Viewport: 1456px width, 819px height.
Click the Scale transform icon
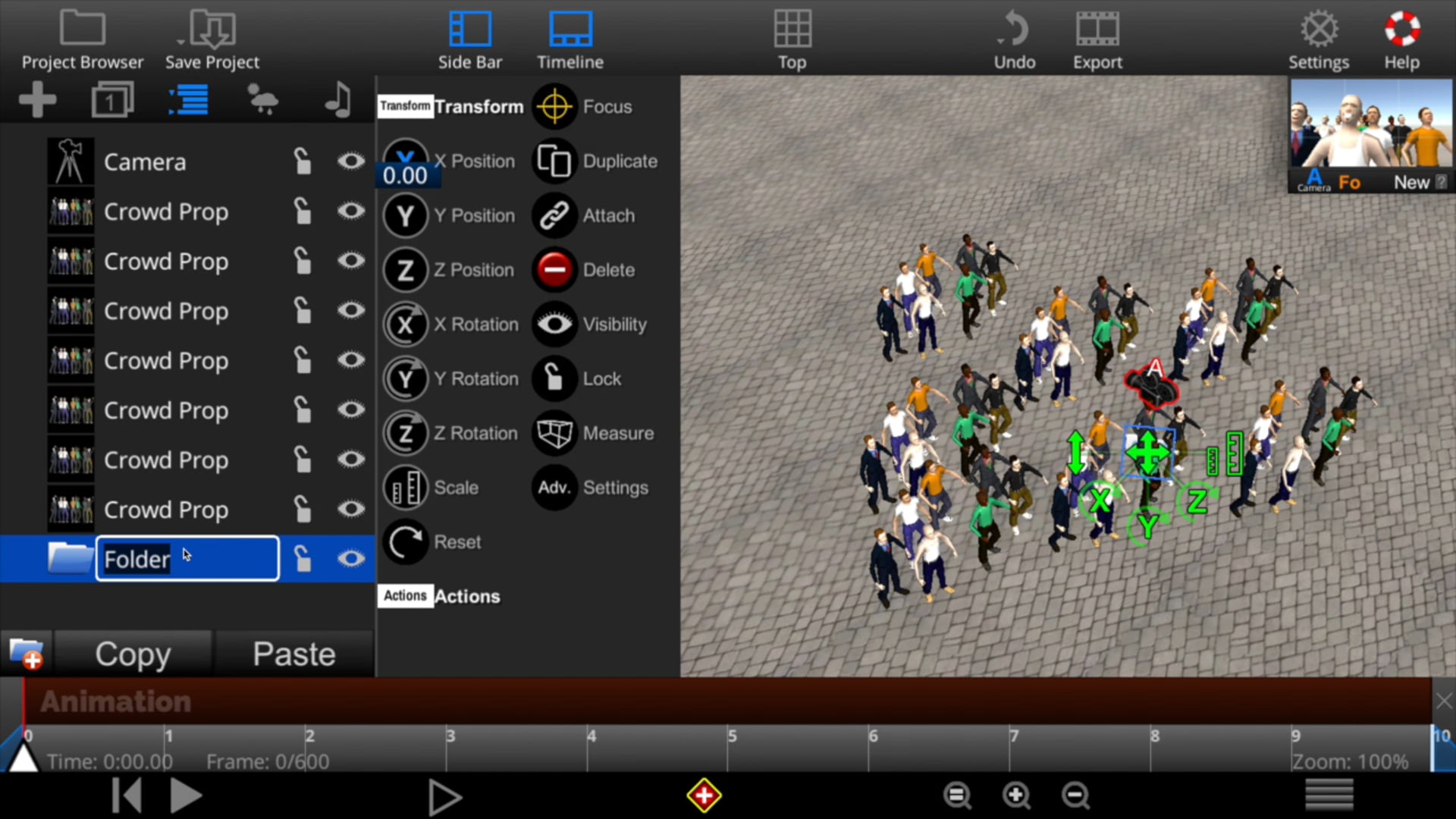pos(406,488)
